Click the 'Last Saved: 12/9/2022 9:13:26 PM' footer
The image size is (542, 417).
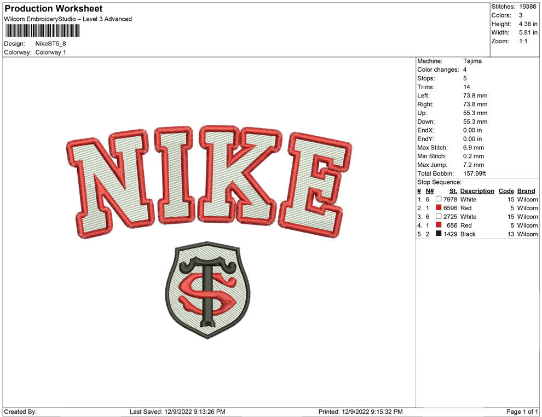pyautogui.click(x=178, y=412)
